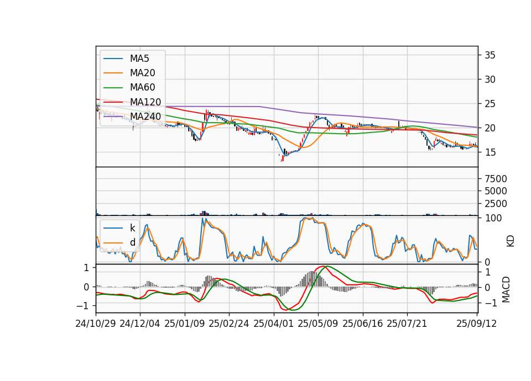Click the 25/07/21 date axis label

(x=407, y=324)
